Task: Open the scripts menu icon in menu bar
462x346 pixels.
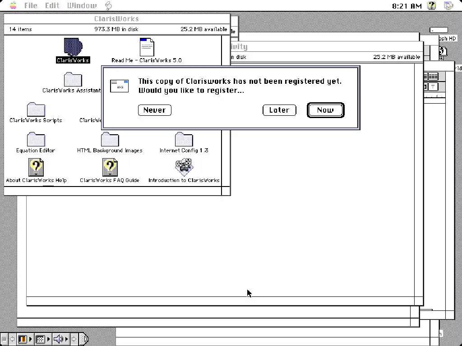Action: pos(108,5)
